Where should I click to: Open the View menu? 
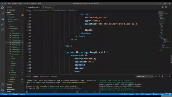tap(21, 4)
